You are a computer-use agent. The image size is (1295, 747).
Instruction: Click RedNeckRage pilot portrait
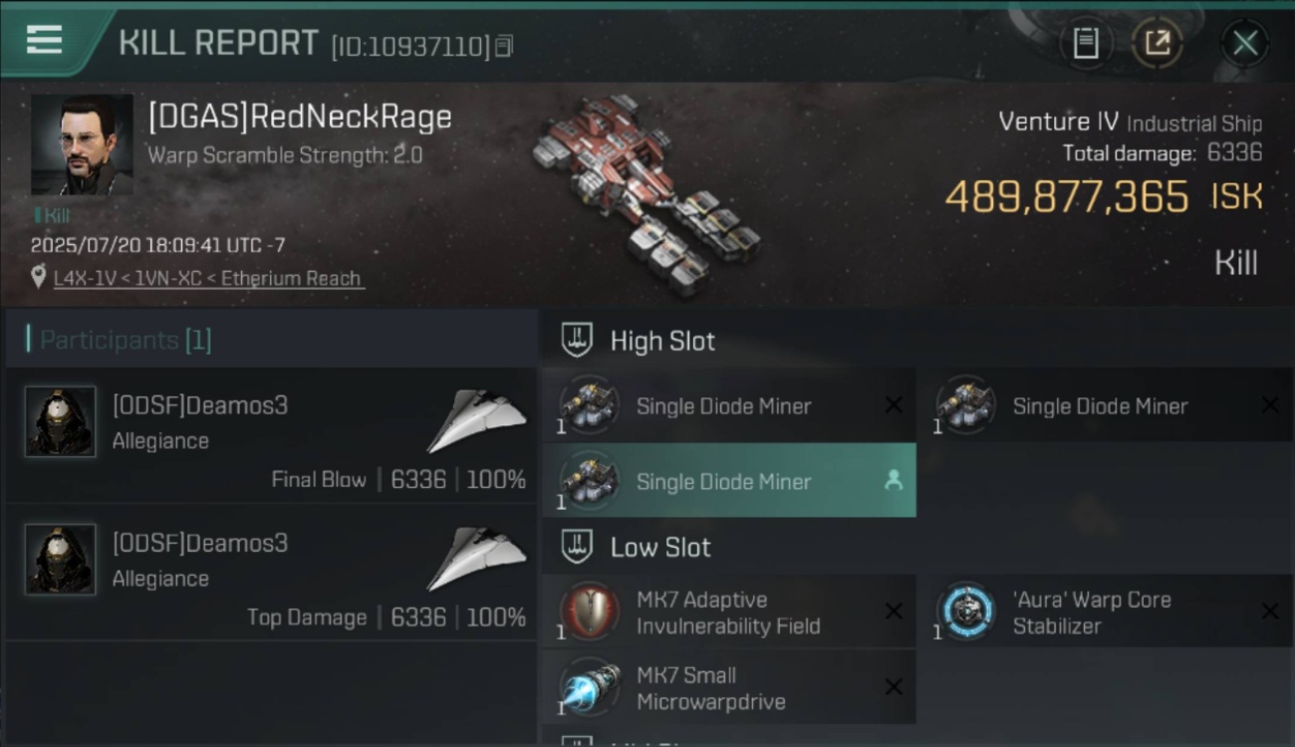(x=82, y=144)
